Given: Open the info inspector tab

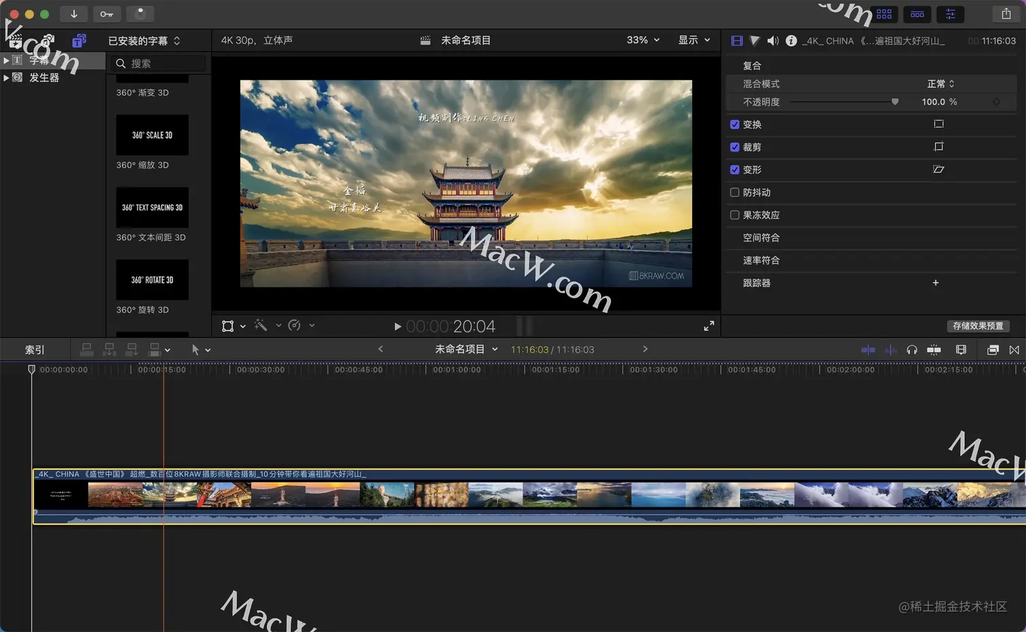Looking at the screenshot, I should pos(791,41).
